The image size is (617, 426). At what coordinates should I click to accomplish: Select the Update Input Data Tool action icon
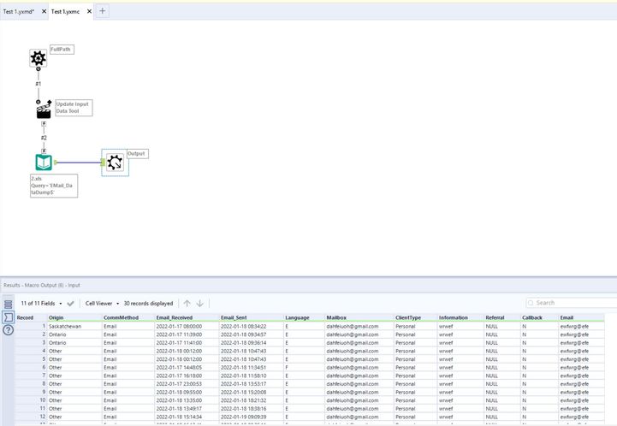click(x=44, y=109)
